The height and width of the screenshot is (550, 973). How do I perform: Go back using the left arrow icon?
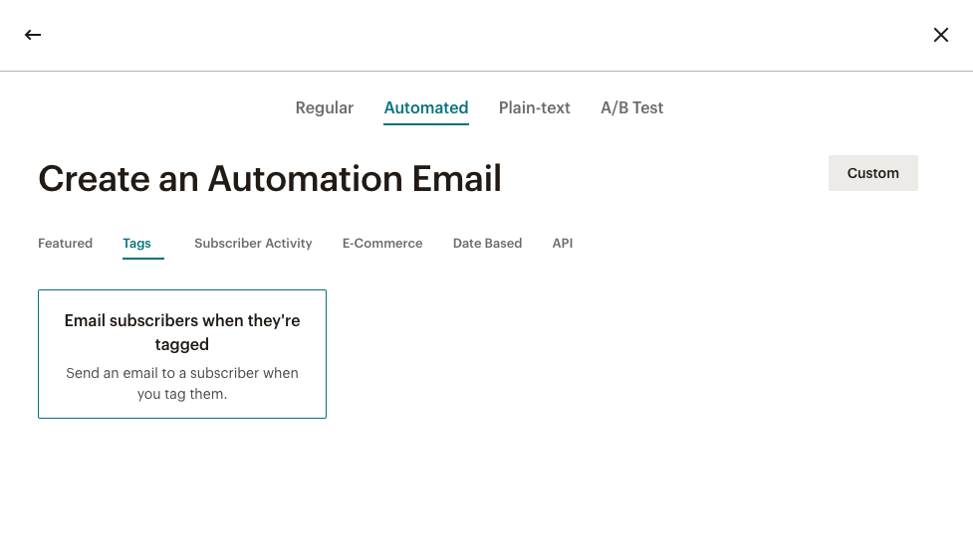(x=33, y=35)
